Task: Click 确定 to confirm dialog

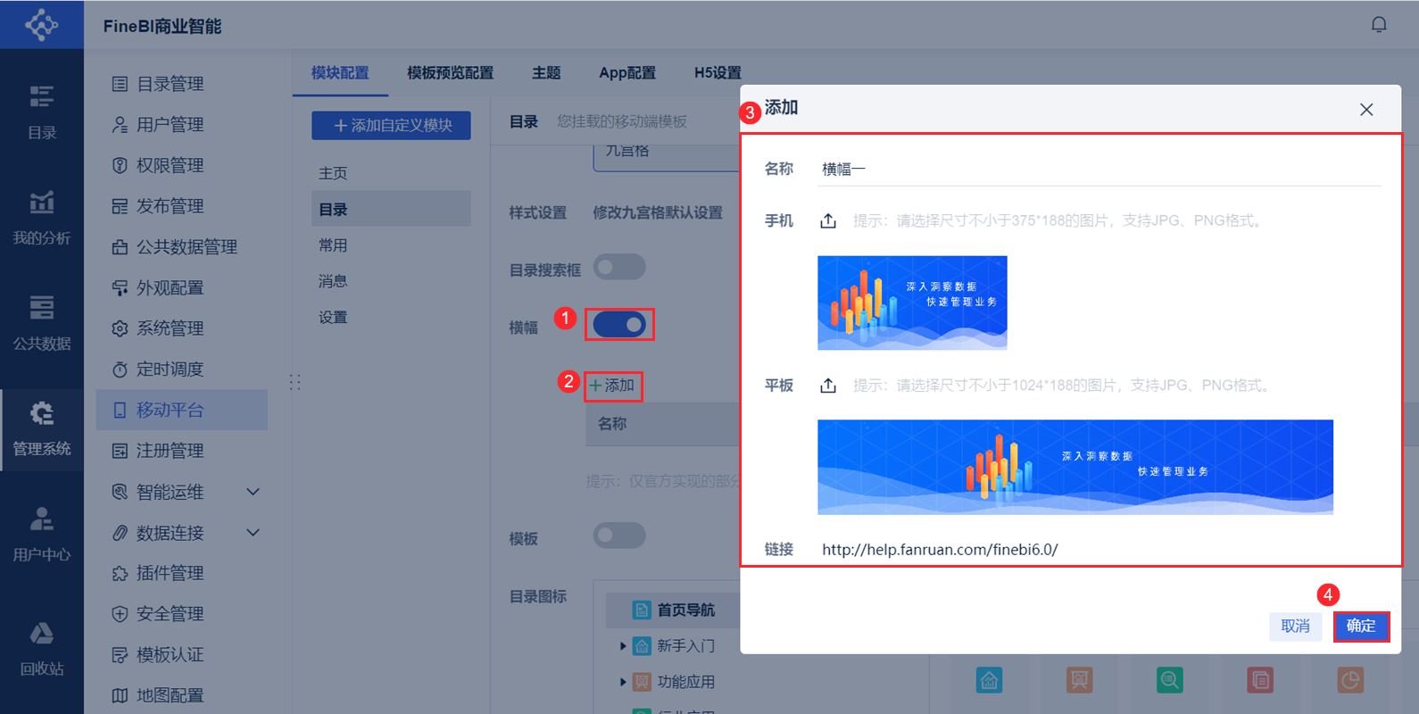Action: pyautogui.click(x=1361, y=627)
